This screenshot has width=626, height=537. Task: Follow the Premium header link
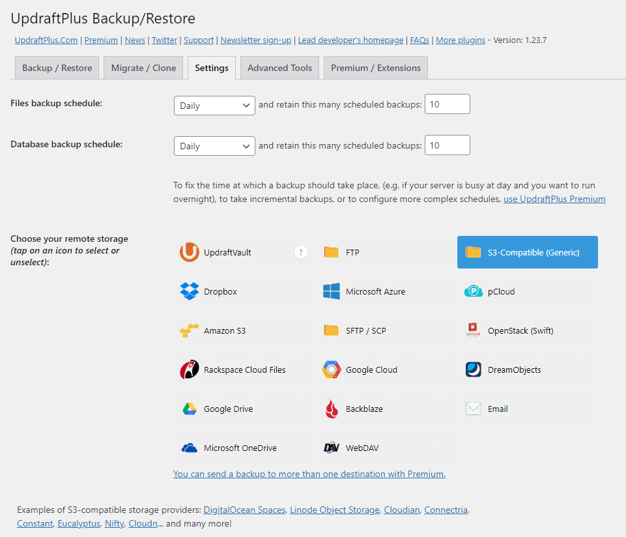click(x=101, y=40)
